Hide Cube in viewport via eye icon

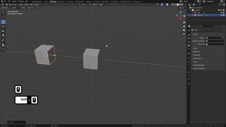[x=221, y=13]
